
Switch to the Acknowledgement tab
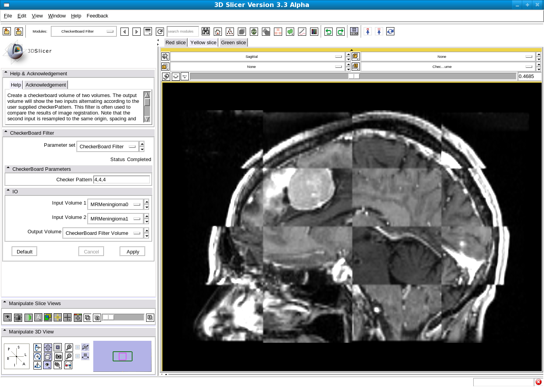tap(46, 85)
